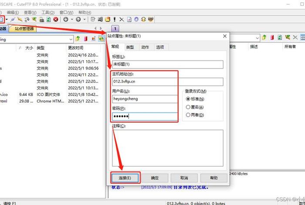Open the 编辑(E) menu
The height and width of the screenshot is (205, 305).
[x=13, y=13]
